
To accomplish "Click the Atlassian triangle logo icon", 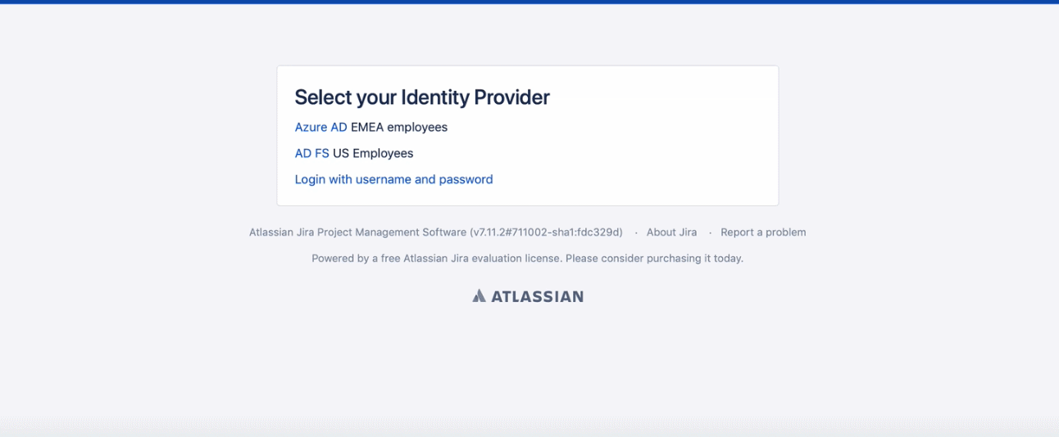I will 480,296.
